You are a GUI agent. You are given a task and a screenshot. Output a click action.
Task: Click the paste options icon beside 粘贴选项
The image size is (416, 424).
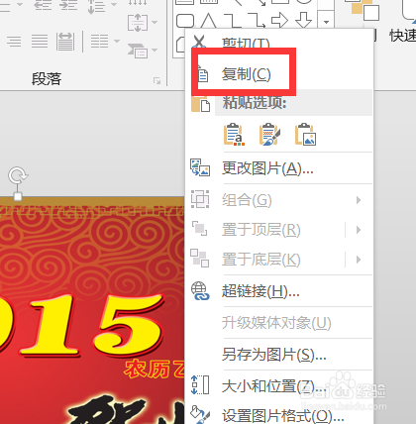coord(201,104)
